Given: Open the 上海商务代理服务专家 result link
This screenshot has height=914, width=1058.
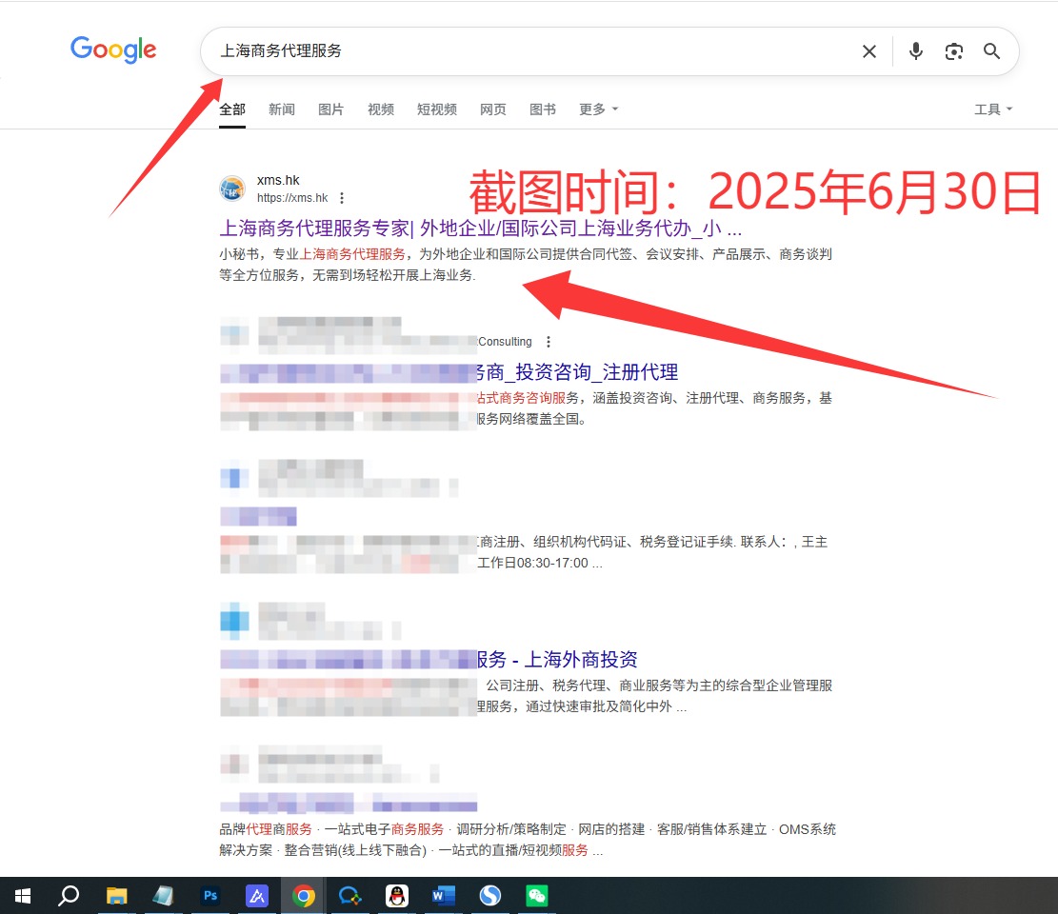Looking at the screenshot, I should pos(480,228).
